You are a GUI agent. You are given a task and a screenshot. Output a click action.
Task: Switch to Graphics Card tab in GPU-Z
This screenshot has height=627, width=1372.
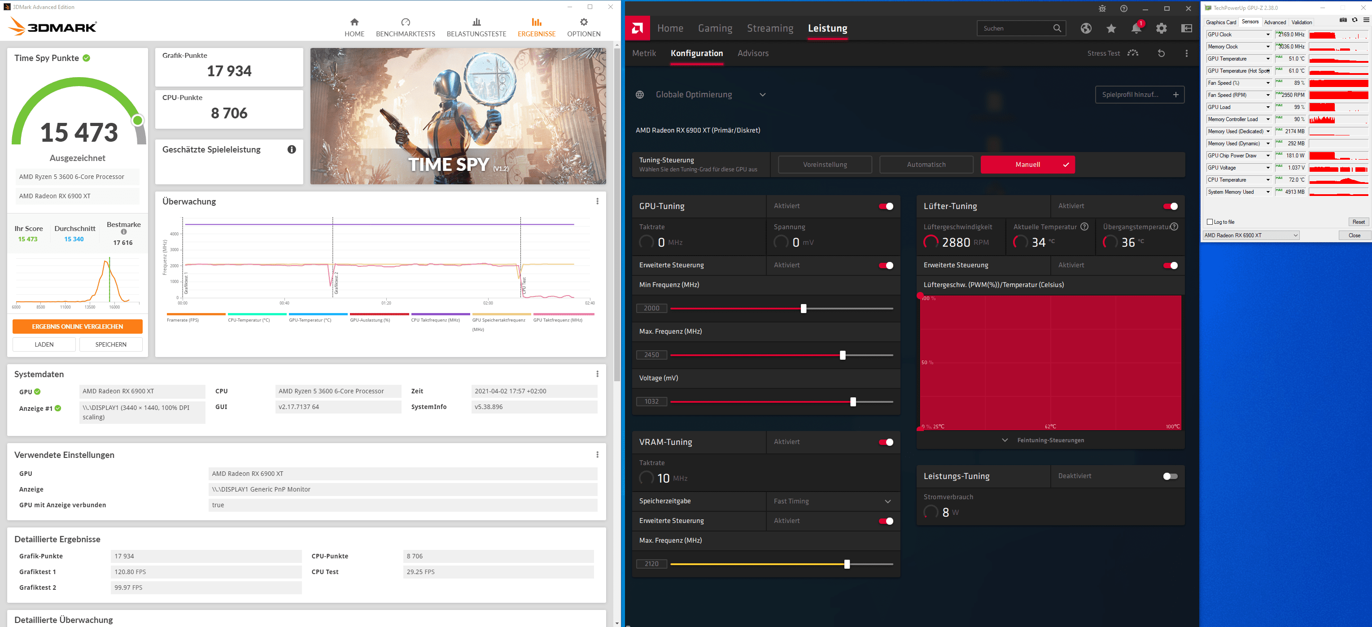1221,22
